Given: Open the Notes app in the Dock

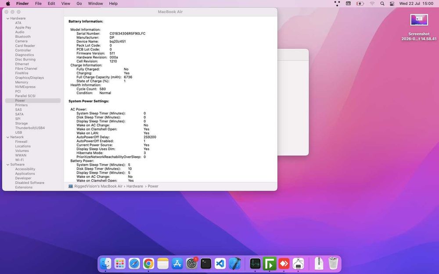Looking at the screenshot, I should [x=163, y=263].
